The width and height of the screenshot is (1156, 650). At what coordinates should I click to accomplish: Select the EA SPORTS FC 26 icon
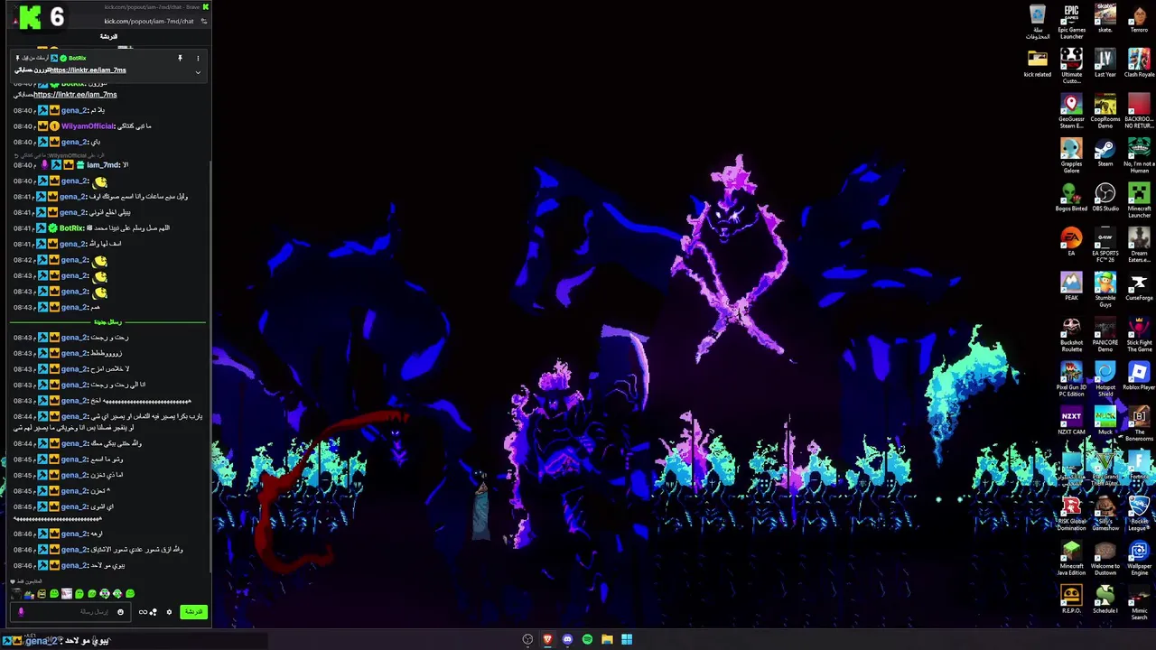coord(1105,246)
